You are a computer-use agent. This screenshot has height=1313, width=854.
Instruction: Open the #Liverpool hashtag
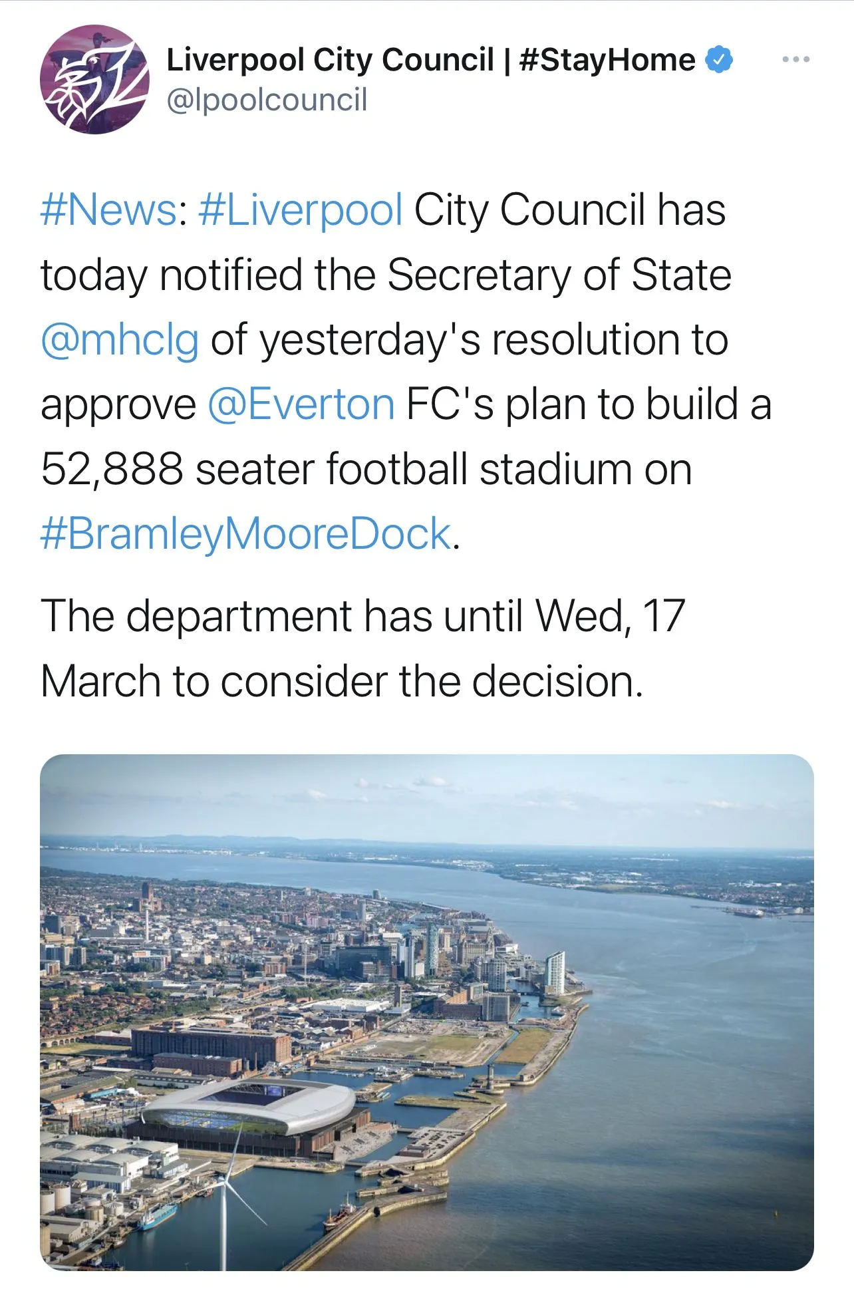click(x=301, y=210)
